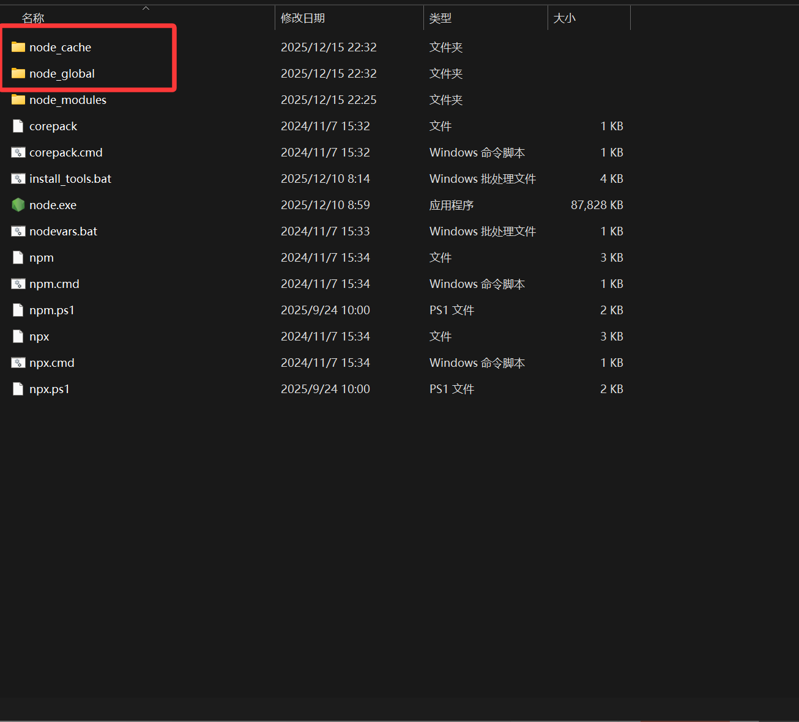Click the date 2025/12/10 8:59

click(x=325, y=205)
